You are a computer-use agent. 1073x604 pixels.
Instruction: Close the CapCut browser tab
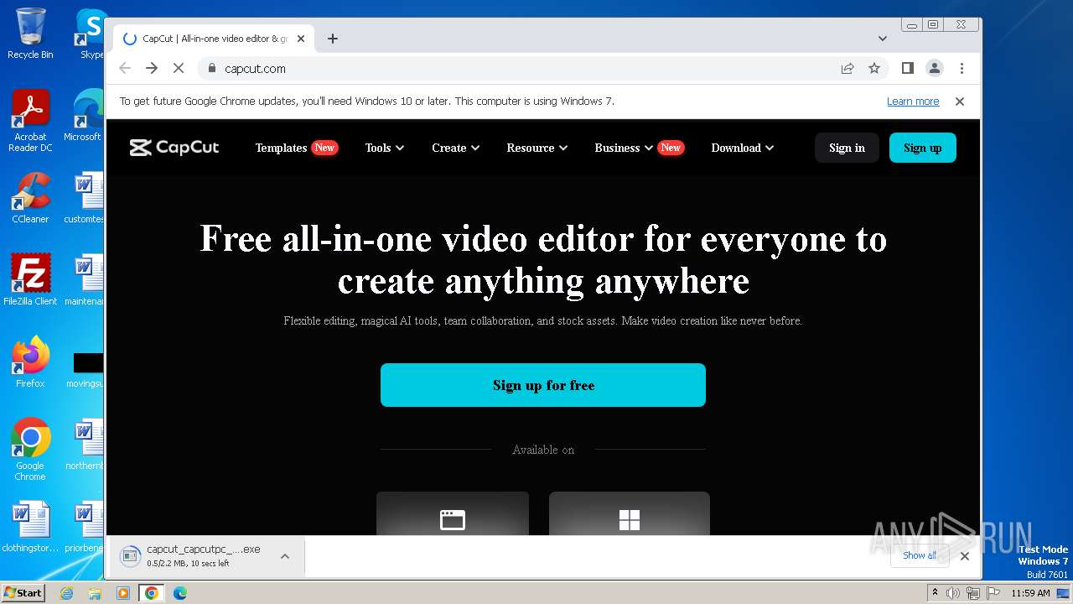301,39
